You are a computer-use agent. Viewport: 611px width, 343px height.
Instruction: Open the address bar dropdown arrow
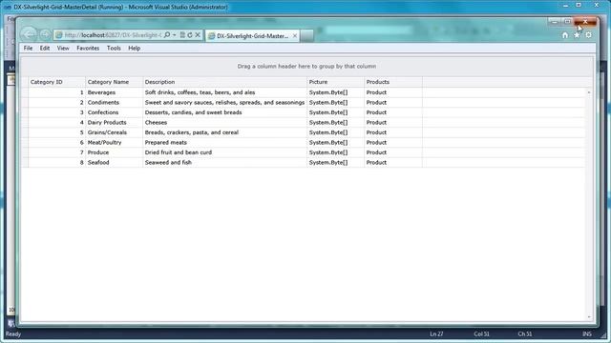pyautogui.click(x=174, y=35)
